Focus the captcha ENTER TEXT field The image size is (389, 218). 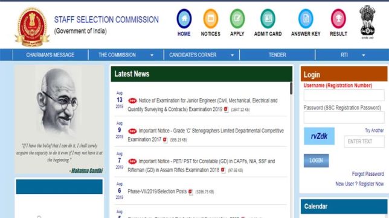click(x=364, y=142)
